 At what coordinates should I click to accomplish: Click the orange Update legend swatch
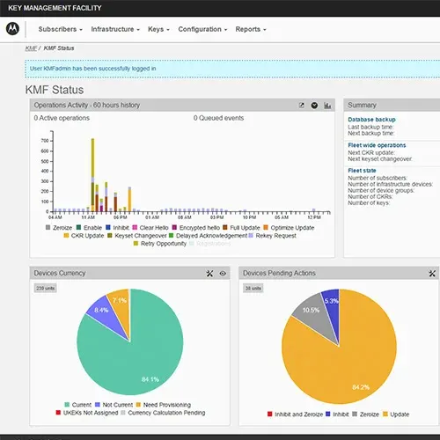point(385,414)
